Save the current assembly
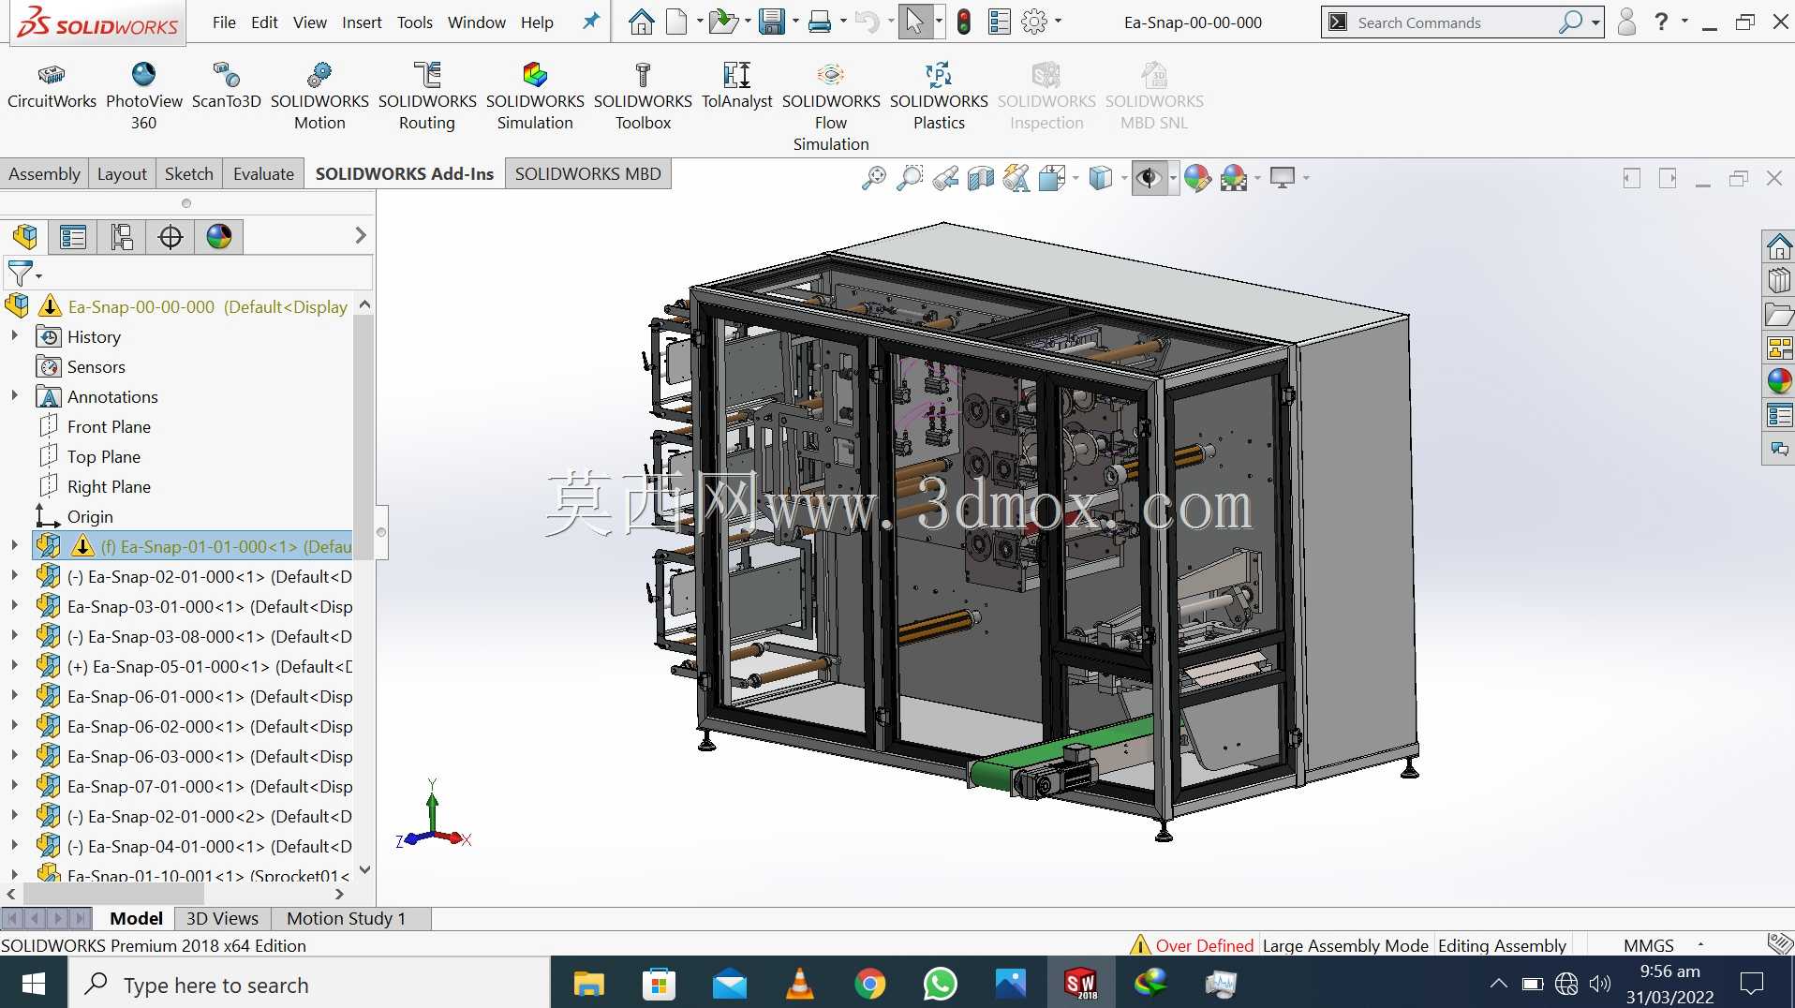The height and width of the screenshot is (1008, 1795). 772,22
